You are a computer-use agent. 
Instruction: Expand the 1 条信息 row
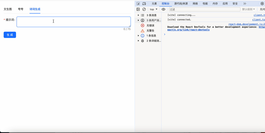(x=138, y=36)
